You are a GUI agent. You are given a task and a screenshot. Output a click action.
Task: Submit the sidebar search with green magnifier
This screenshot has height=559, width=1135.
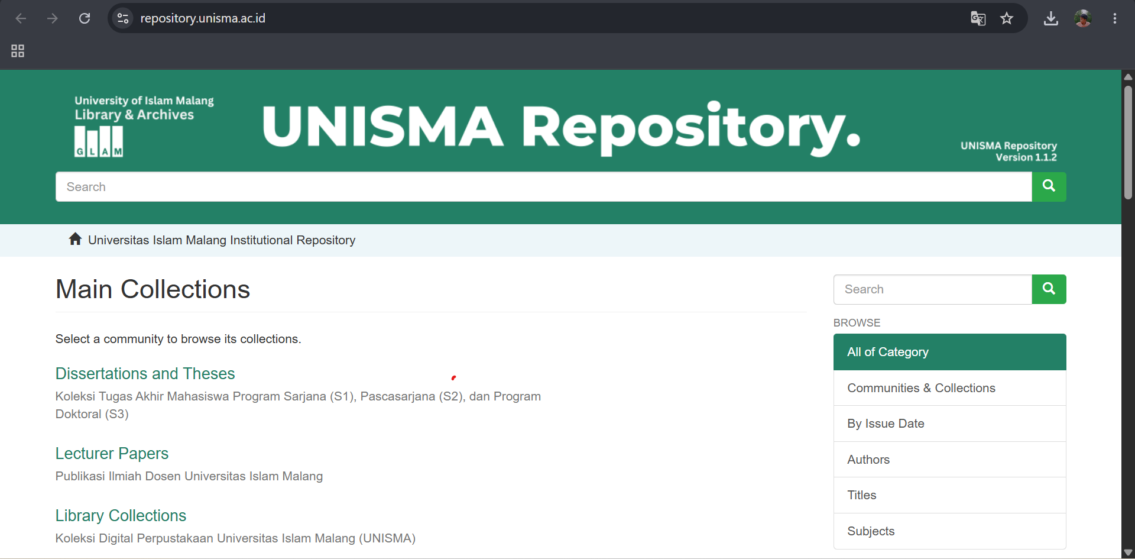(x=1049, y=289)
